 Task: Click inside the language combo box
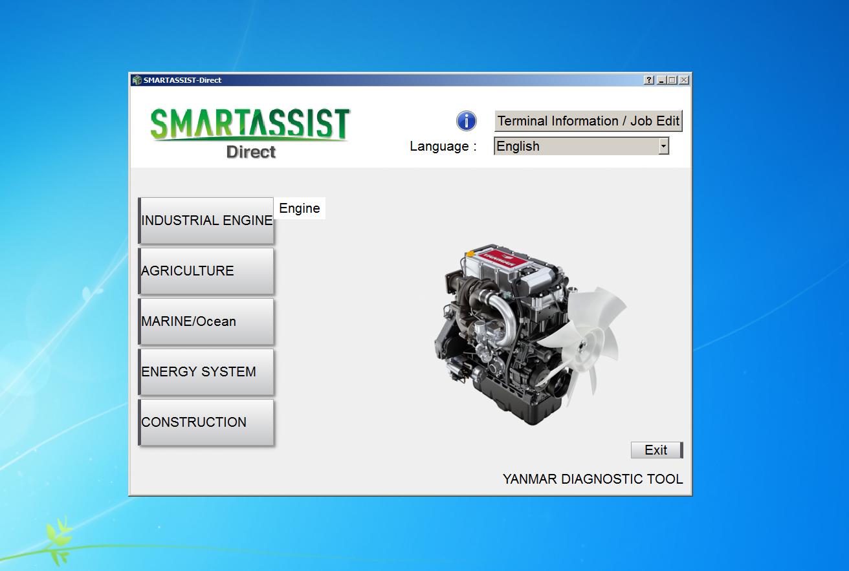(576, 146)
